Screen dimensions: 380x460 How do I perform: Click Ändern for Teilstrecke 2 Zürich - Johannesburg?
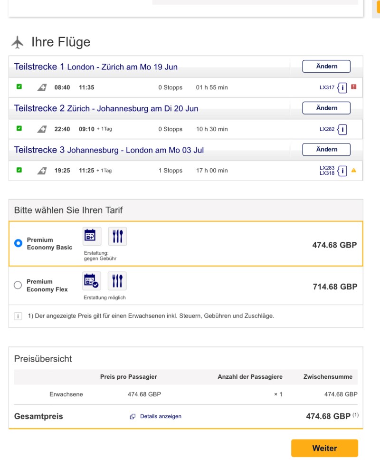pos(326,108)
